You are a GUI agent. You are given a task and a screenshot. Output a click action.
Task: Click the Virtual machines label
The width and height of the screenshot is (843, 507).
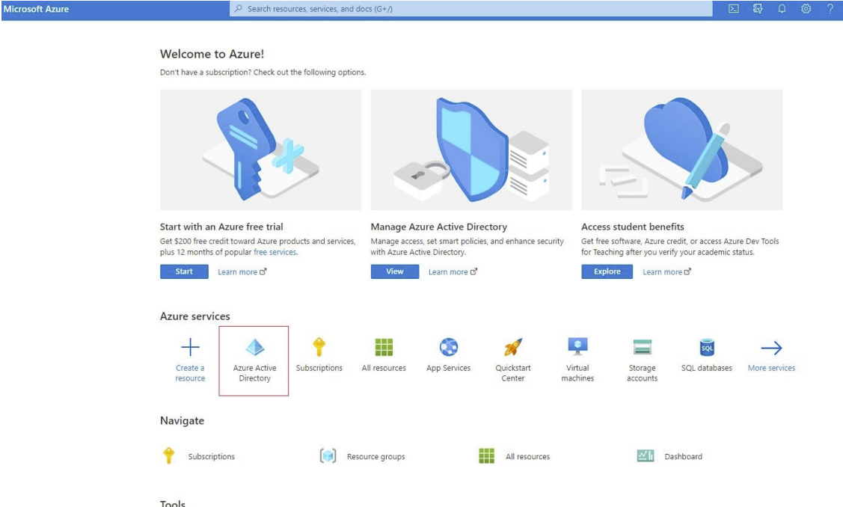578,373
